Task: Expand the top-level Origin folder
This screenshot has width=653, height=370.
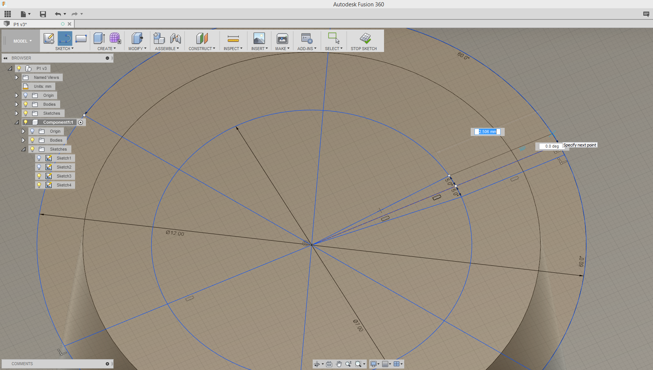Action: [x=16, y=95]
